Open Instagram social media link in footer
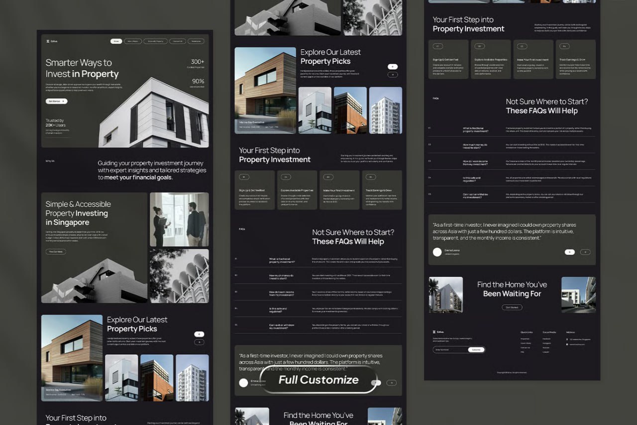 [x=547, y=343]
